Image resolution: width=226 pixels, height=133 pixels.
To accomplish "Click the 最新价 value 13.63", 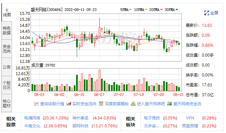I will 207,25.
